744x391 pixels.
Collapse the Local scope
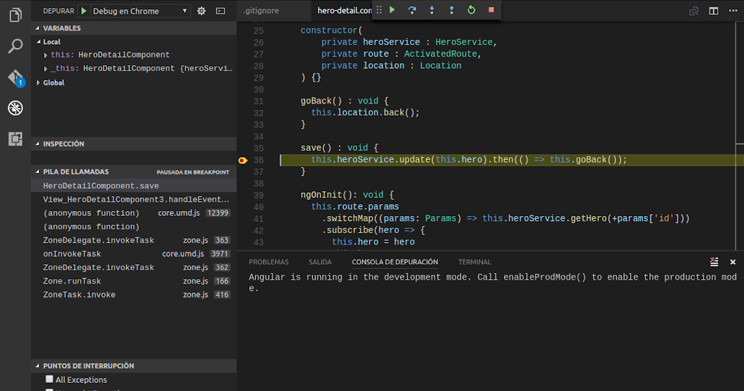133,42
